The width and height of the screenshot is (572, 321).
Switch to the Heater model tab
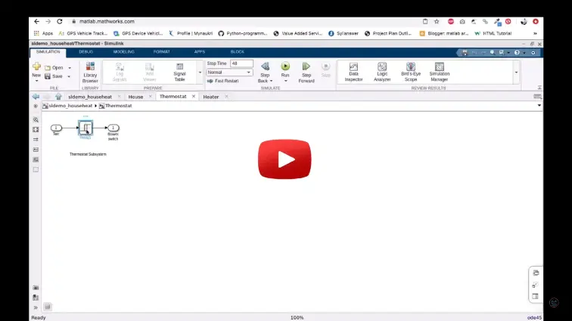point(210,97)
